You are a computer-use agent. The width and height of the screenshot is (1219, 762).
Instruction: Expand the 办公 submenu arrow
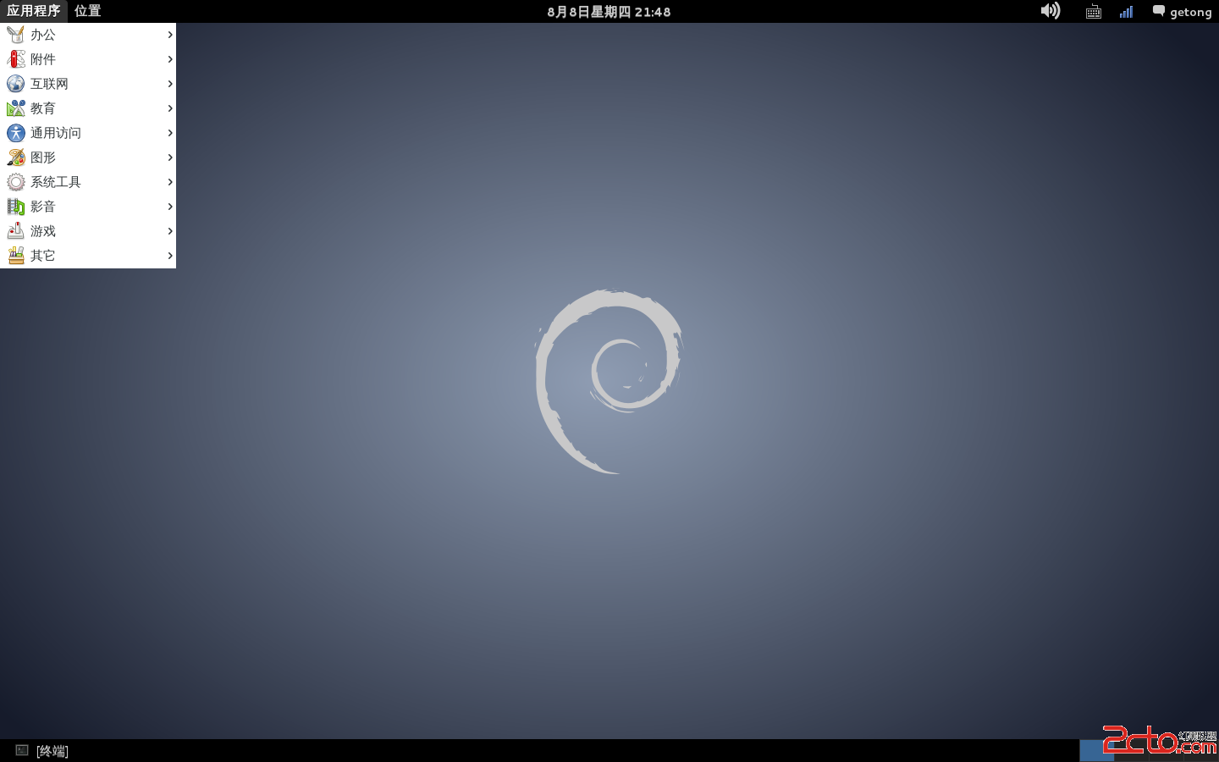(x=170, y=35)
